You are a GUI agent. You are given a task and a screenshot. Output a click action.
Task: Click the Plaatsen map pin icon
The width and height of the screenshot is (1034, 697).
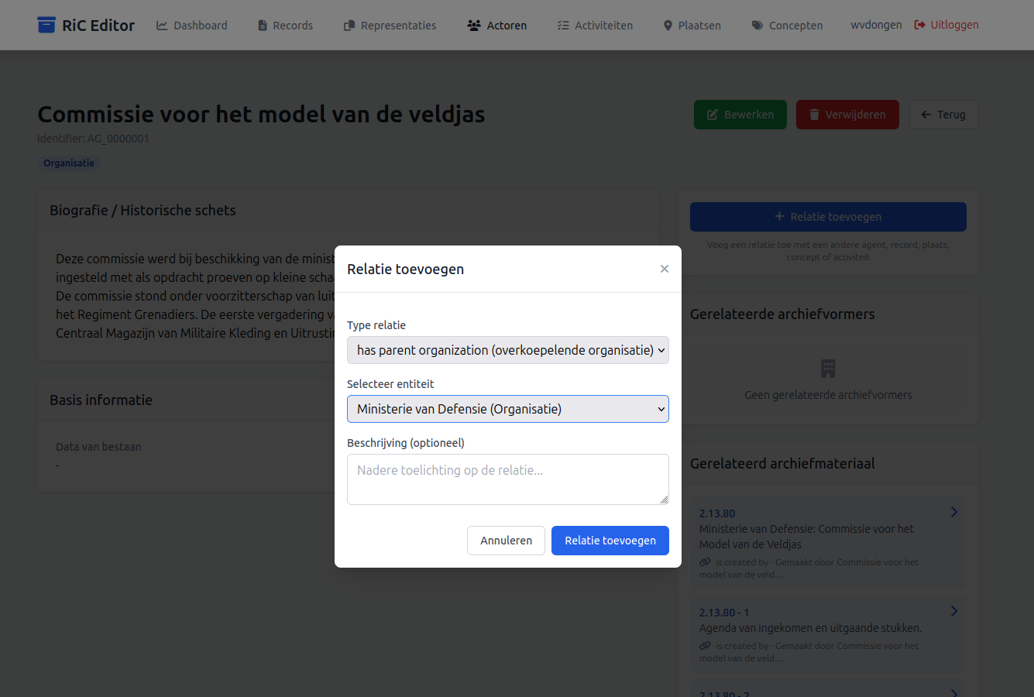coord(668,26)
